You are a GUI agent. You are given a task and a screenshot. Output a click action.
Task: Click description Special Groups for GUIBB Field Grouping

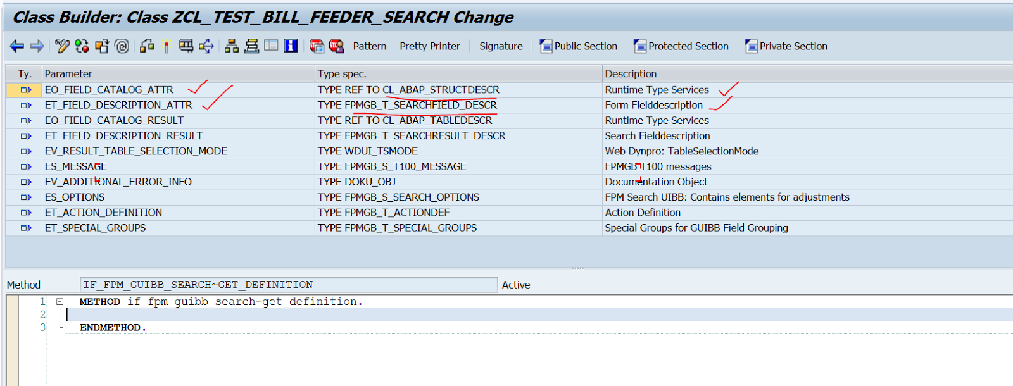click(x=696, y=228)
